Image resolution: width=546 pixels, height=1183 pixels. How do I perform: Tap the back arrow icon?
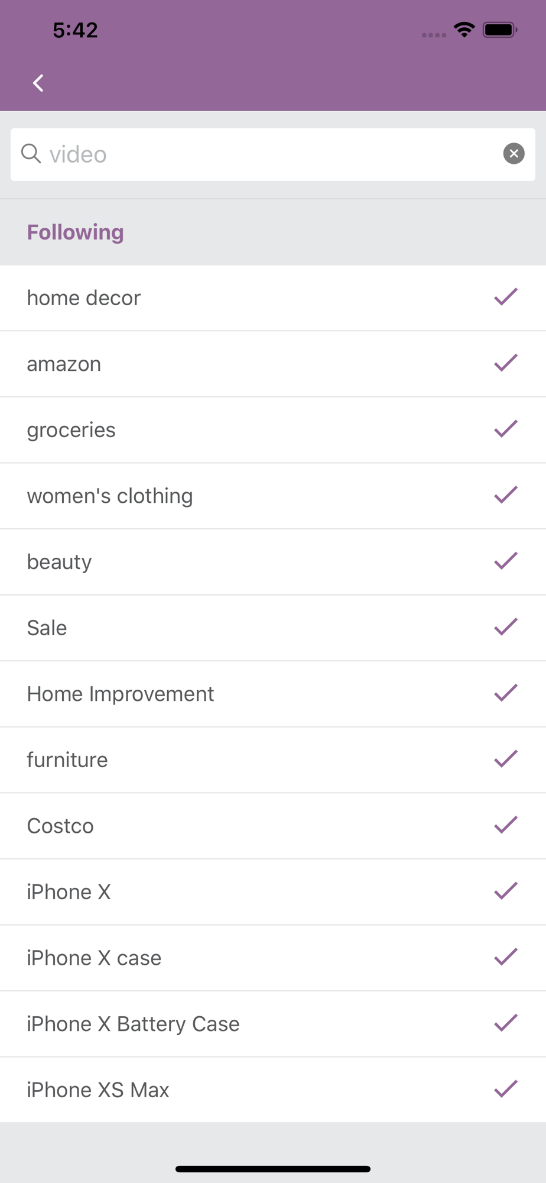38,83
